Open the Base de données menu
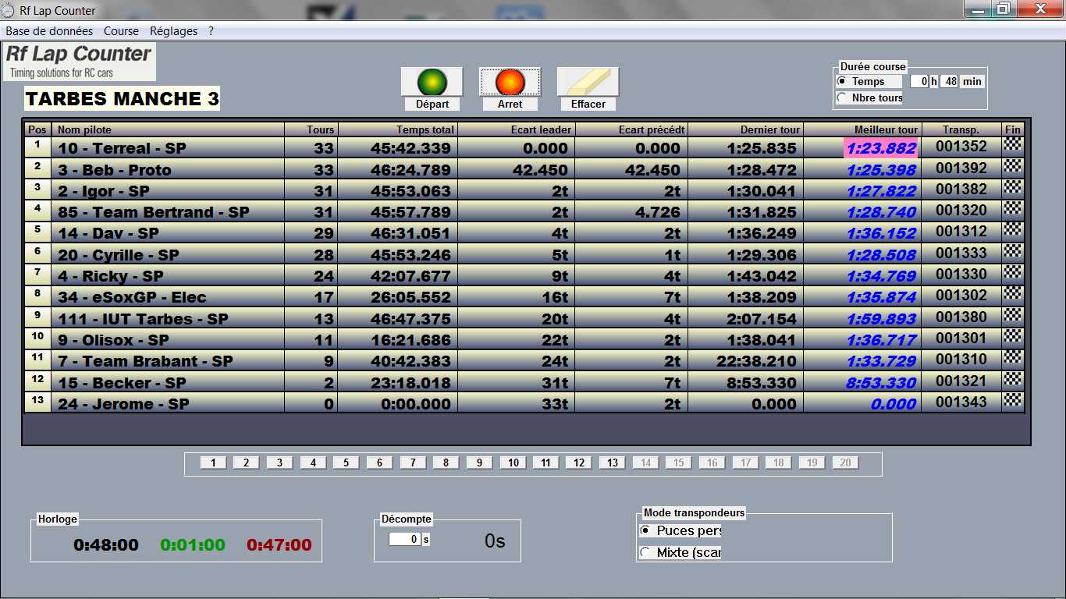1066x599 pixels. [49, 31]
